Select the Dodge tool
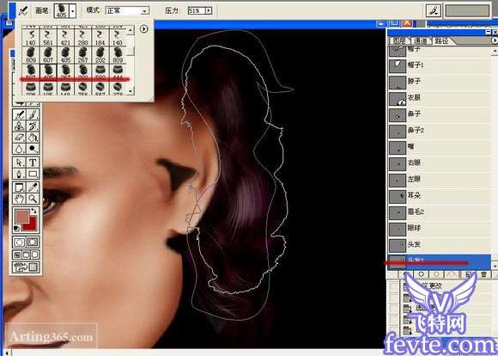Viewport: 498px width, 356px height. click(x=33, y=149)
